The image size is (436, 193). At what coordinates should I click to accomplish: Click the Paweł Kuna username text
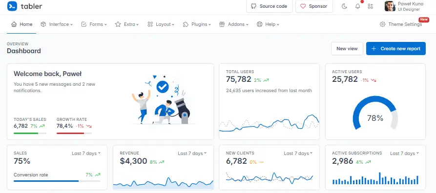[411, 4]
